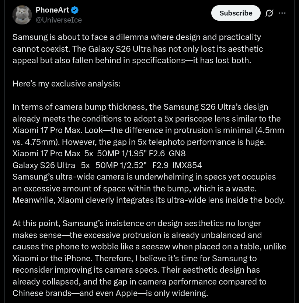Open the PhoneArt display name link
Screen dimensions: 299x303
[x=52, y=10]
